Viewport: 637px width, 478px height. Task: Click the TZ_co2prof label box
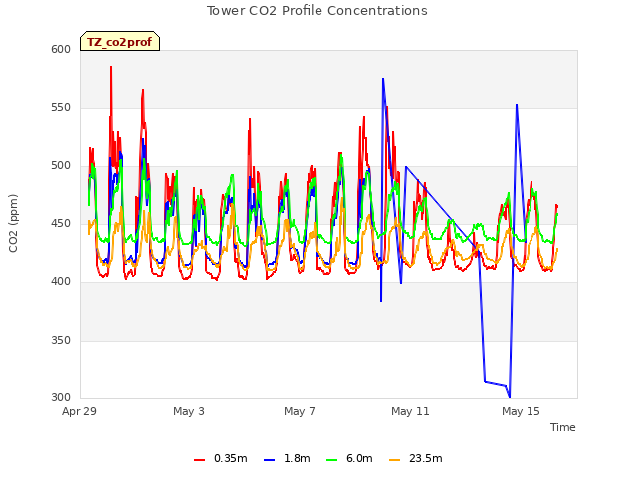point(119,41)
